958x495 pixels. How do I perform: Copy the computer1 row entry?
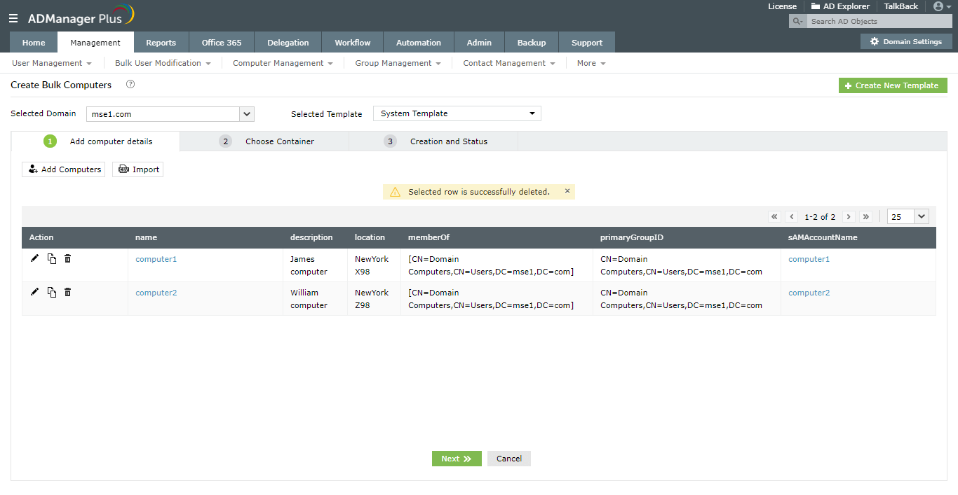tap(52, 259)
